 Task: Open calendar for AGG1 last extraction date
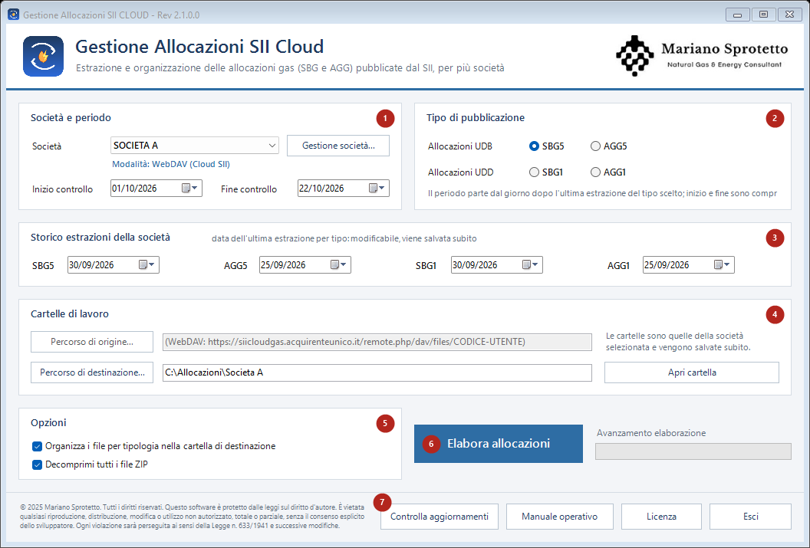coord(722,264)
